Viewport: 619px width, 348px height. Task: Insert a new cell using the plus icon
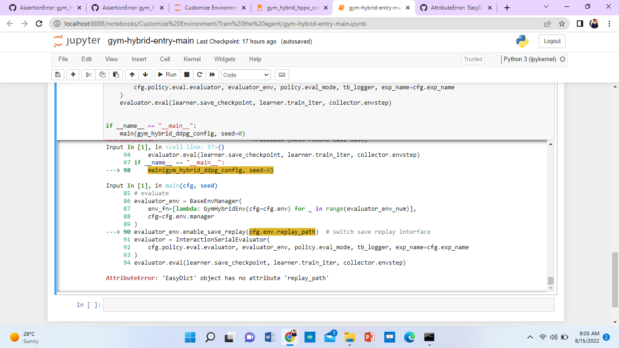coord(73,74)
